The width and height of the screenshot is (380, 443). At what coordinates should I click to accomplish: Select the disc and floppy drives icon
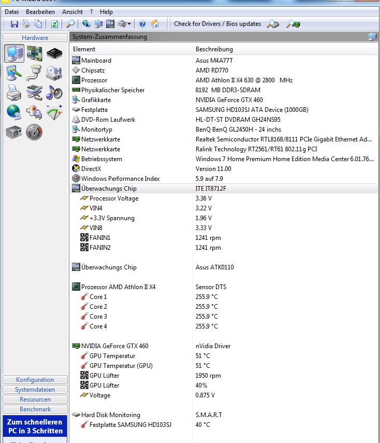tap(54, 73)
